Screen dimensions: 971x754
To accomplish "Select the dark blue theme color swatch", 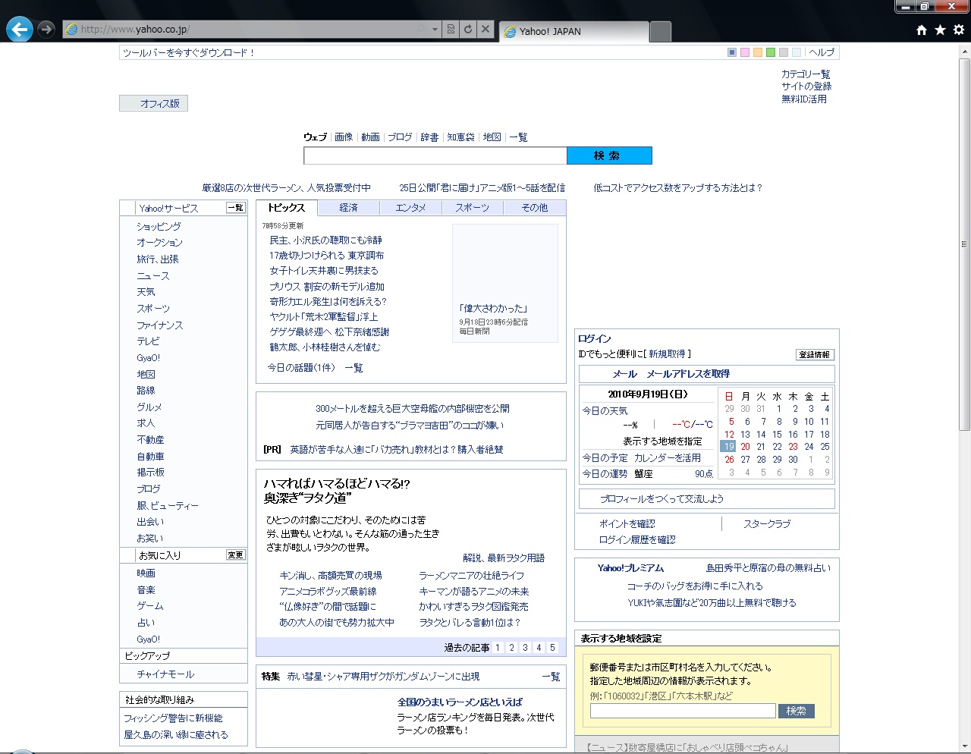I will (732, 52).
